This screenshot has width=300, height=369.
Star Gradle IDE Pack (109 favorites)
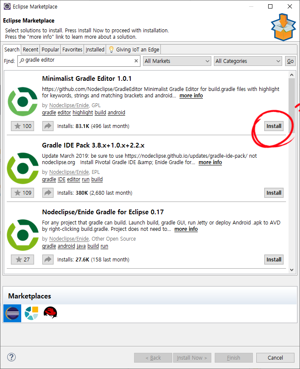22,193
